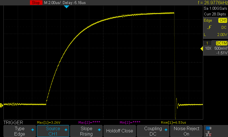This screenshot has height=137, width=228.
Task: Click the yellow trigger level arrow
Action: (201, 49)
